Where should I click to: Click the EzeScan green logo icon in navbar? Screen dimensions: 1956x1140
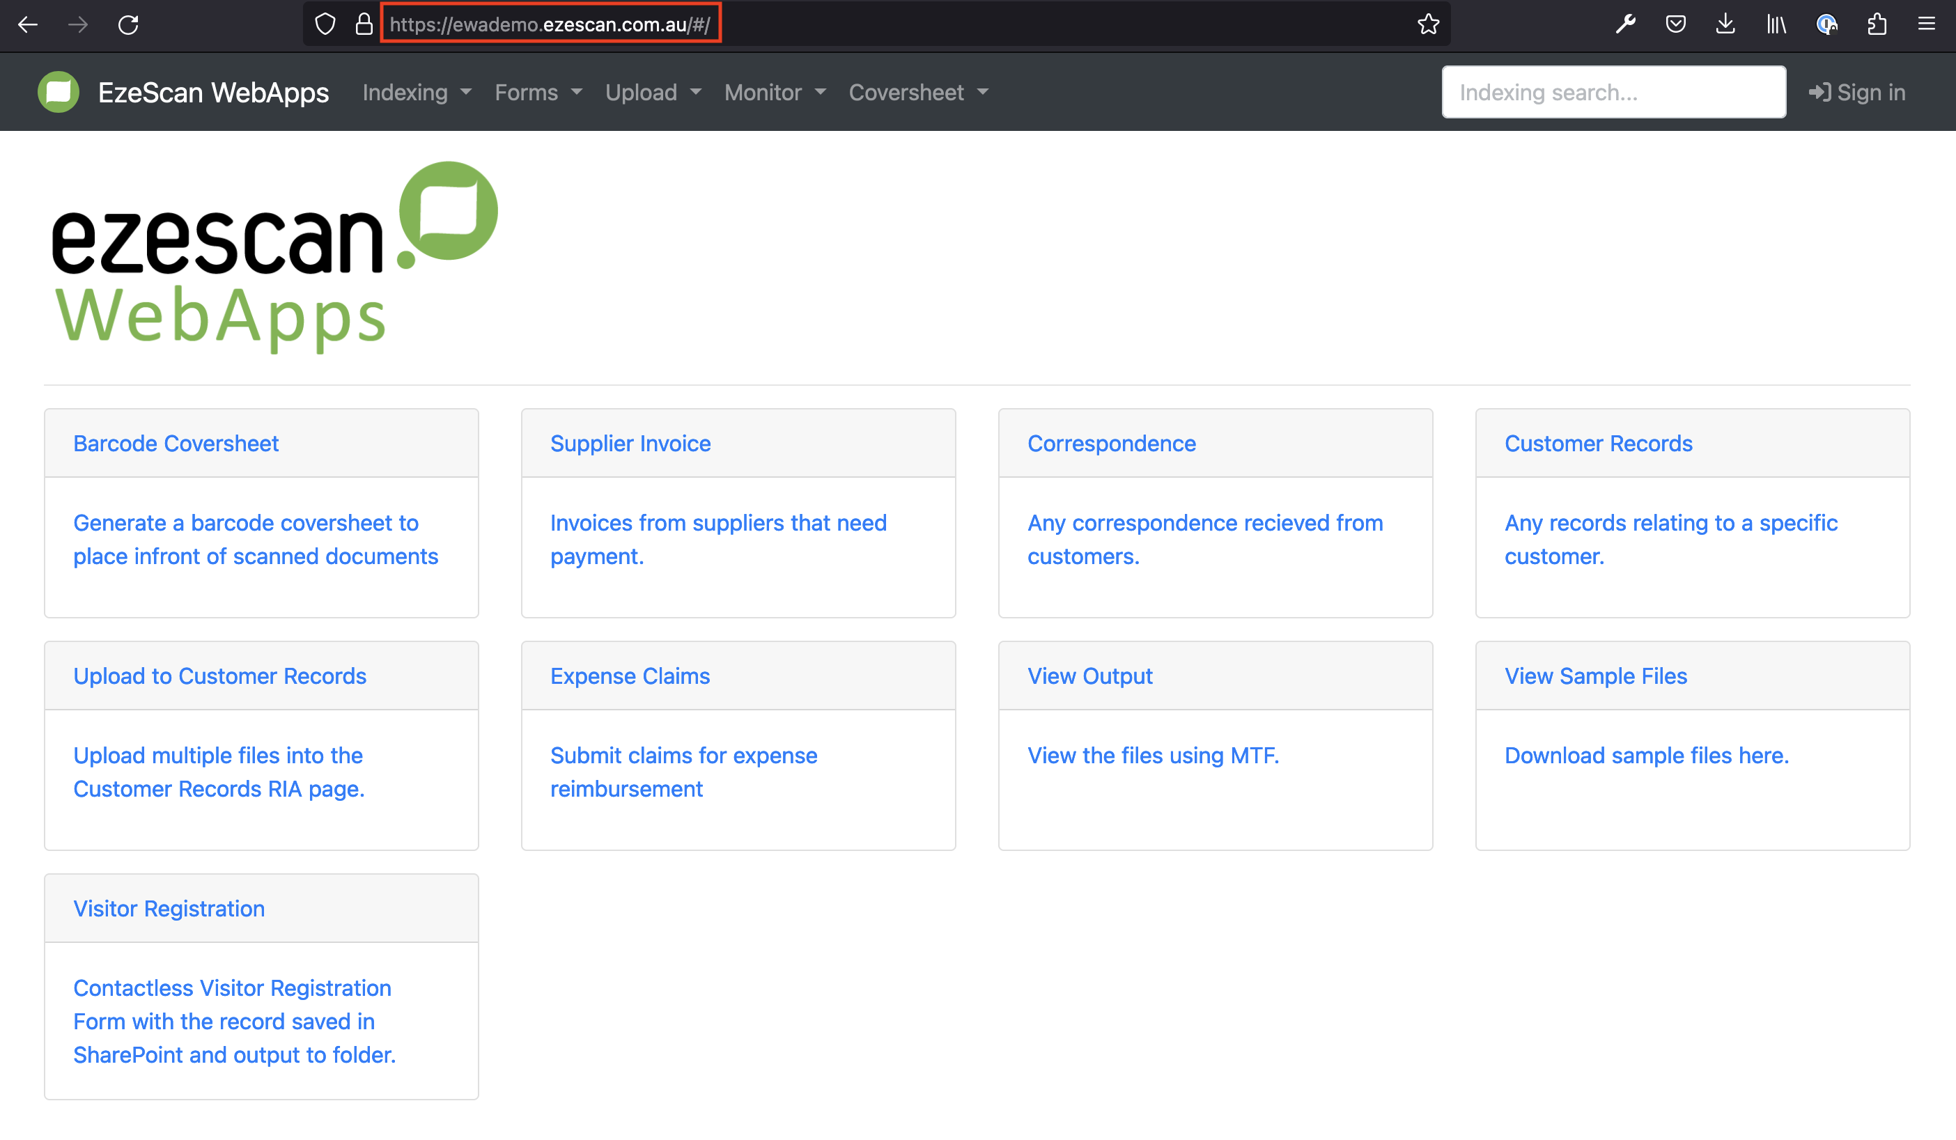59,93
